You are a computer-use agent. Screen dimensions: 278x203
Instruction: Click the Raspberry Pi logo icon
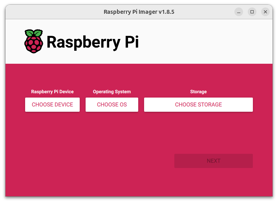click(x=34, y=41)
